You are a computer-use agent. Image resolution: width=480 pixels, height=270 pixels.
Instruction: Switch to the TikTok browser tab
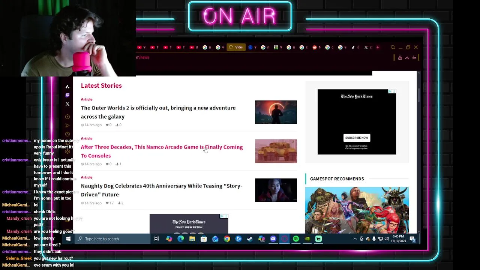[355, 47]
